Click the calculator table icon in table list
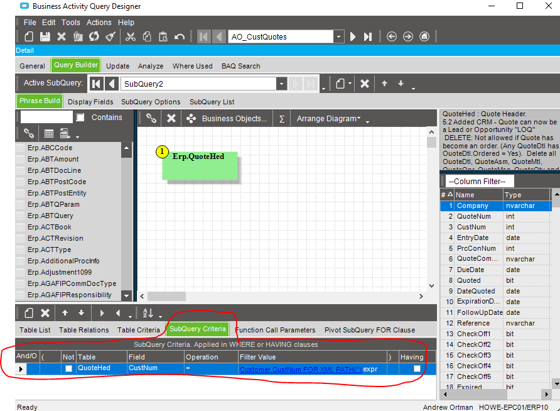 tap(65, 134)
